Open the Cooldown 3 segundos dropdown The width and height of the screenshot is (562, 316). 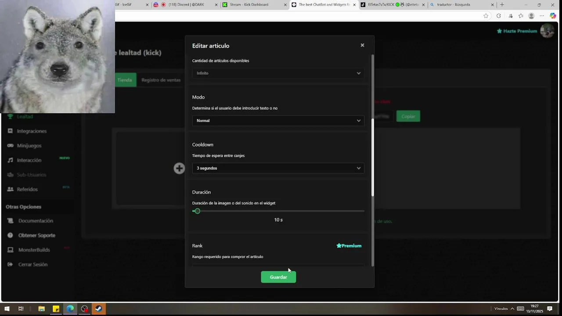click(x=278, y=168)
